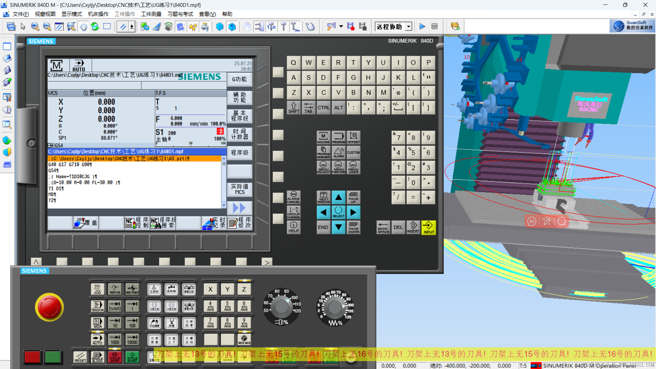Click the PROGRAM key on the keypad
The height and width of the screenshot is (369, 656).
pyautogui.click(x=338, y=137)
